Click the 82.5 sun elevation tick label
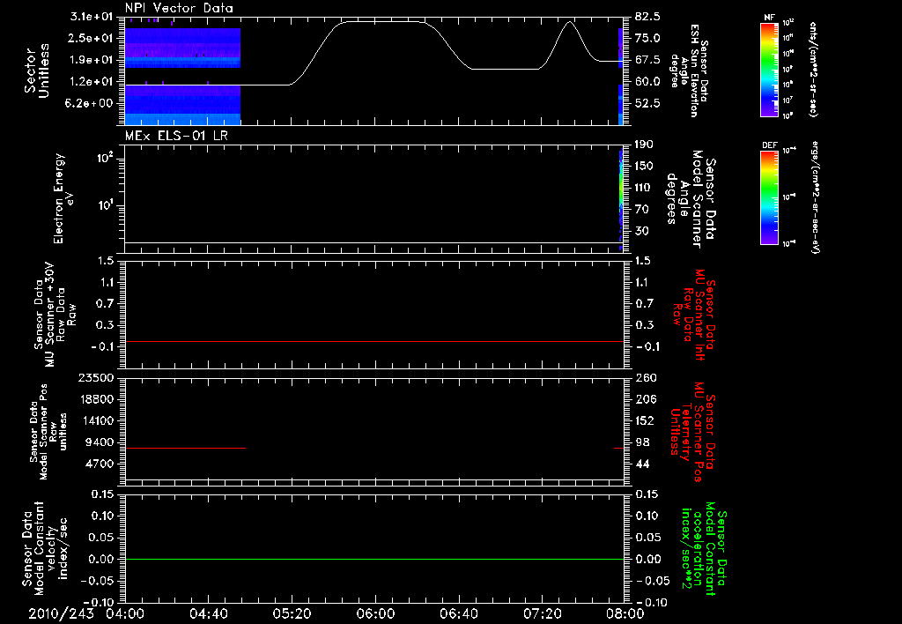902x624 pixels. [647, 16]
